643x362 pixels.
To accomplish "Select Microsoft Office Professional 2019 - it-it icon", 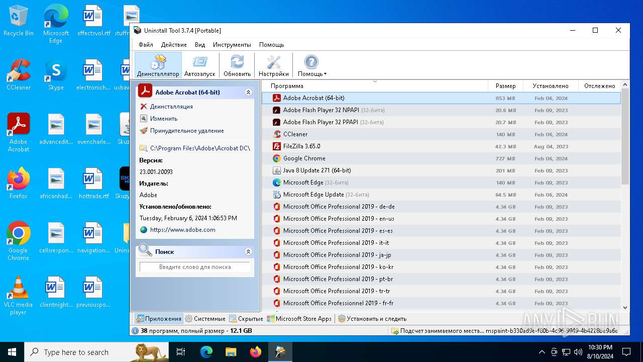I will tap(276, 243).
